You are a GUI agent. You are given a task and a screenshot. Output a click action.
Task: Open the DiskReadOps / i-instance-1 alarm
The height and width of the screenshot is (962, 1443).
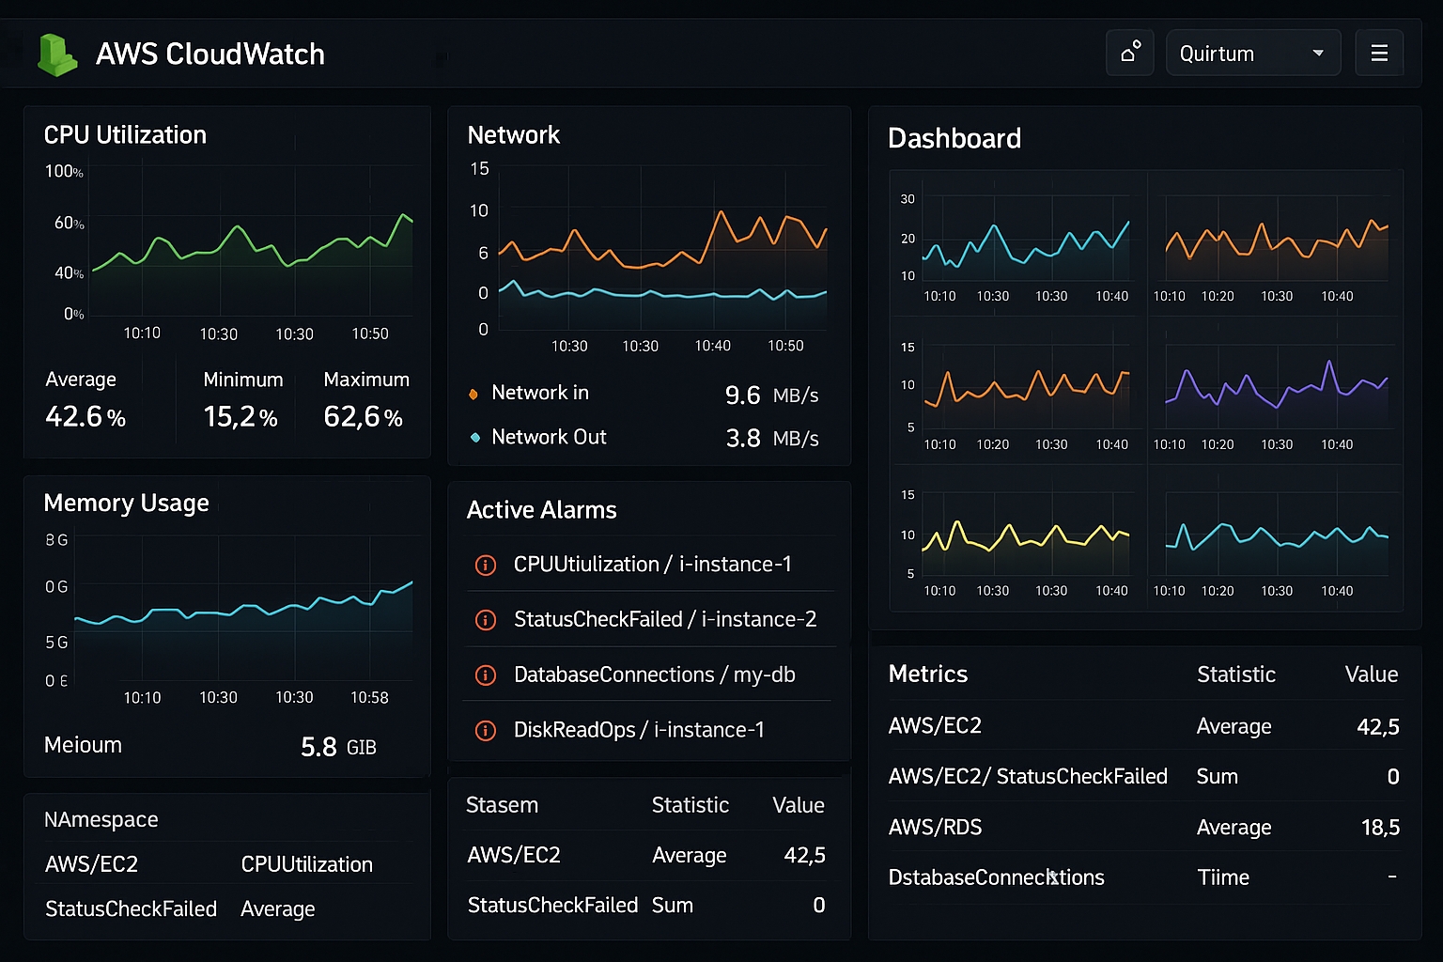point(649,730)
